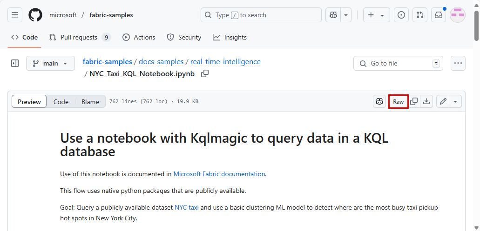Switch to Code view
The width and height of the screenshot is (480, 231).
pyautogui.click(x=61, y=102)
